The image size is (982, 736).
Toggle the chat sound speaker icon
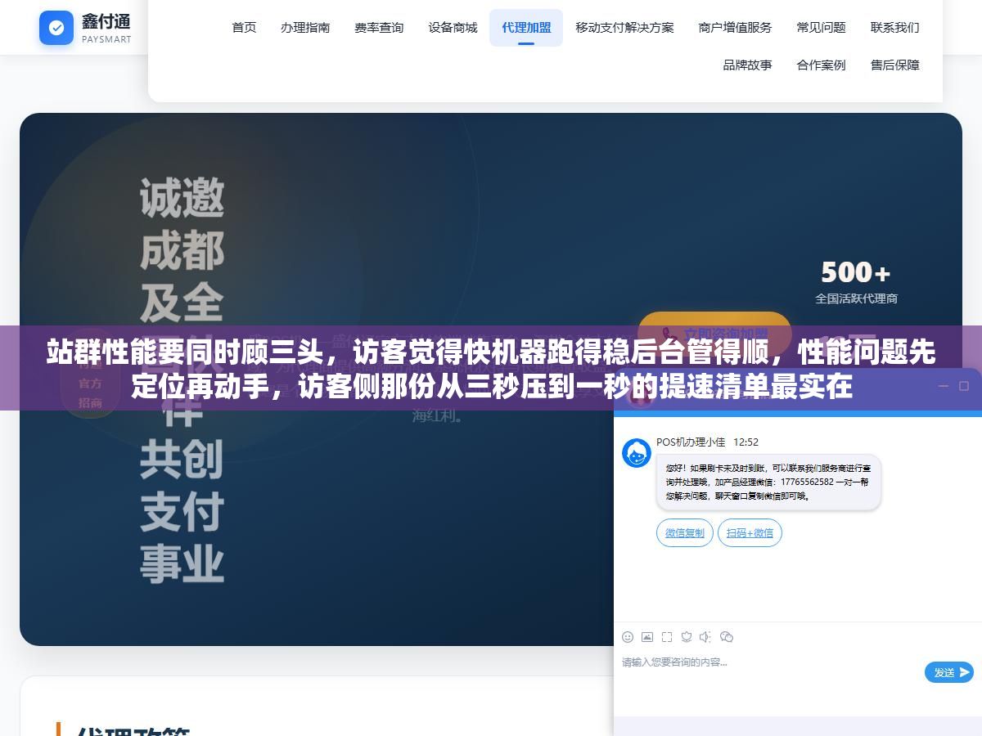706,637
